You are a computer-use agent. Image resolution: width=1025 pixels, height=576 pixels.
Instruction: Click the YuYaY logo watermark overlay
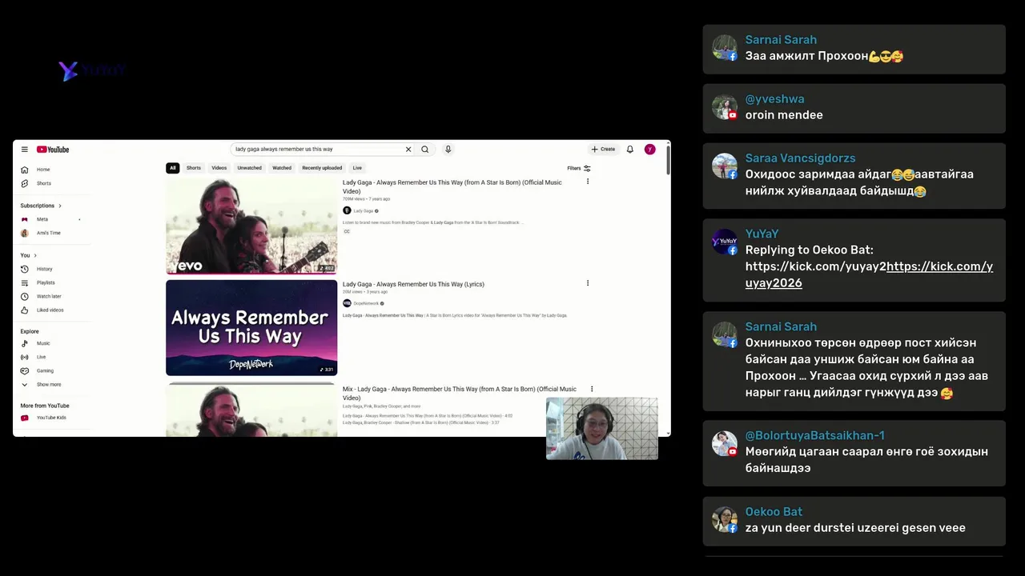92,70
